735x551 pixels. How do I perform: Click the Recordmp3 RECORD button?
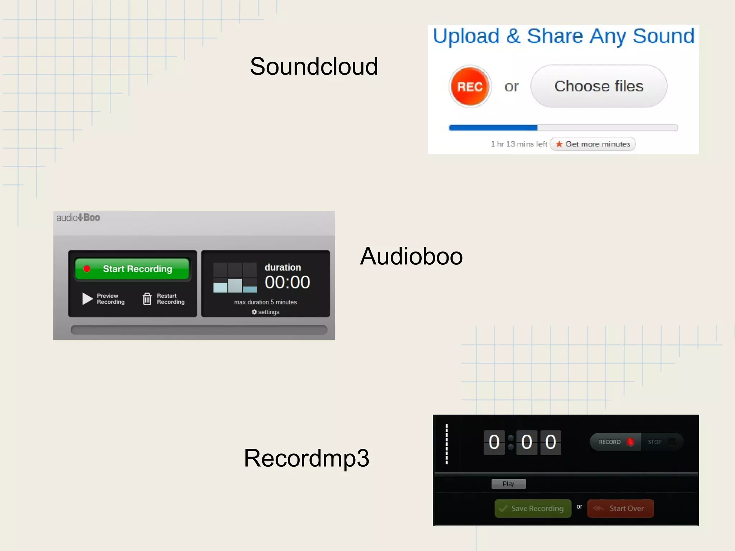615,442
